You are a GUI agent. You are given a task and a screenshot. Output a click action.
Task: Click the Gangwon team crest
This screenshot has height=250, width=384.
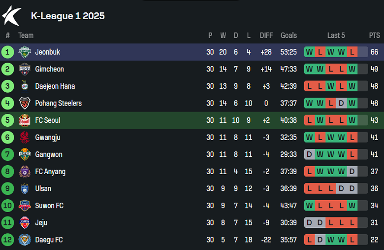[25, 154]
